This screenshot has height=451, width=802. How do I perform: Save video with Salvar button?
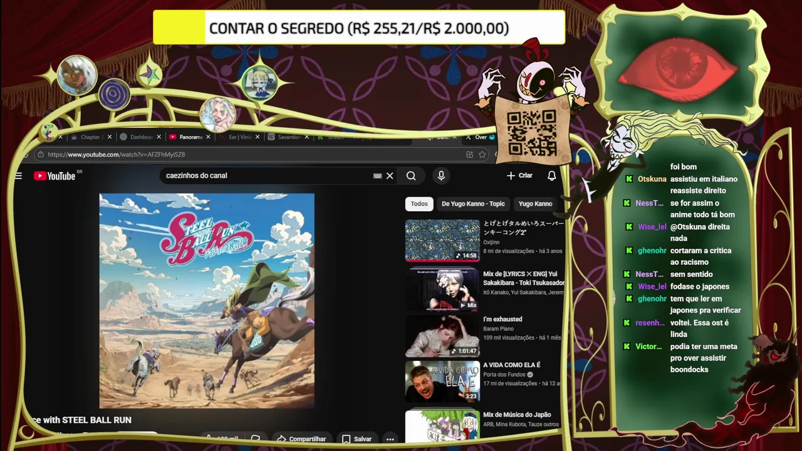click(357, 439)
